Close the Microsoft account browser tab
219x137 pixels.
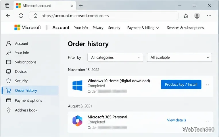tap(72, 6)
